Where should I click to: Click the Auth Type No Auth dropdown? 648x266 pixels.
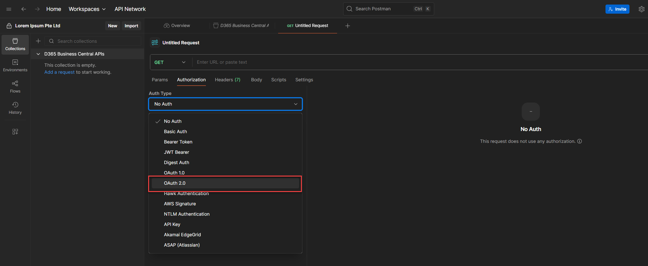[x=225, y=104]
